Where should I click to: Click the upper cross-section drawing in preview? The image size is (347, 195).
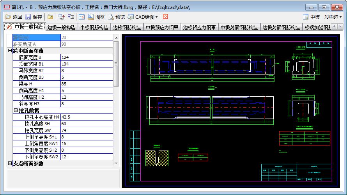(x=303, y=66)
